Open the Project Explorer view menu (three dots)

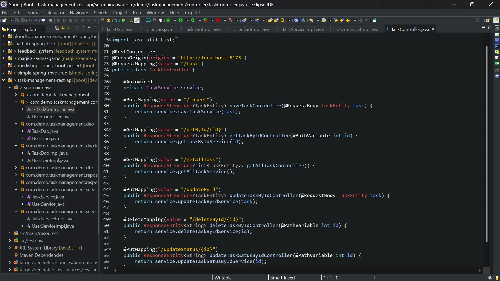click(83, 28)
